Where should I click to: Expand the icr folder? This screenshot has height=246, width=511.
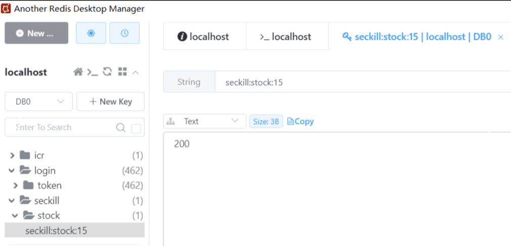tap(12, 155)
